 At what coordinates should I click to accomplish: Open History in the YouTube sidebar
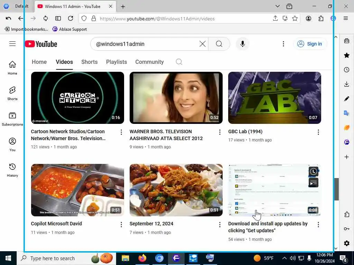coord(12,170)
